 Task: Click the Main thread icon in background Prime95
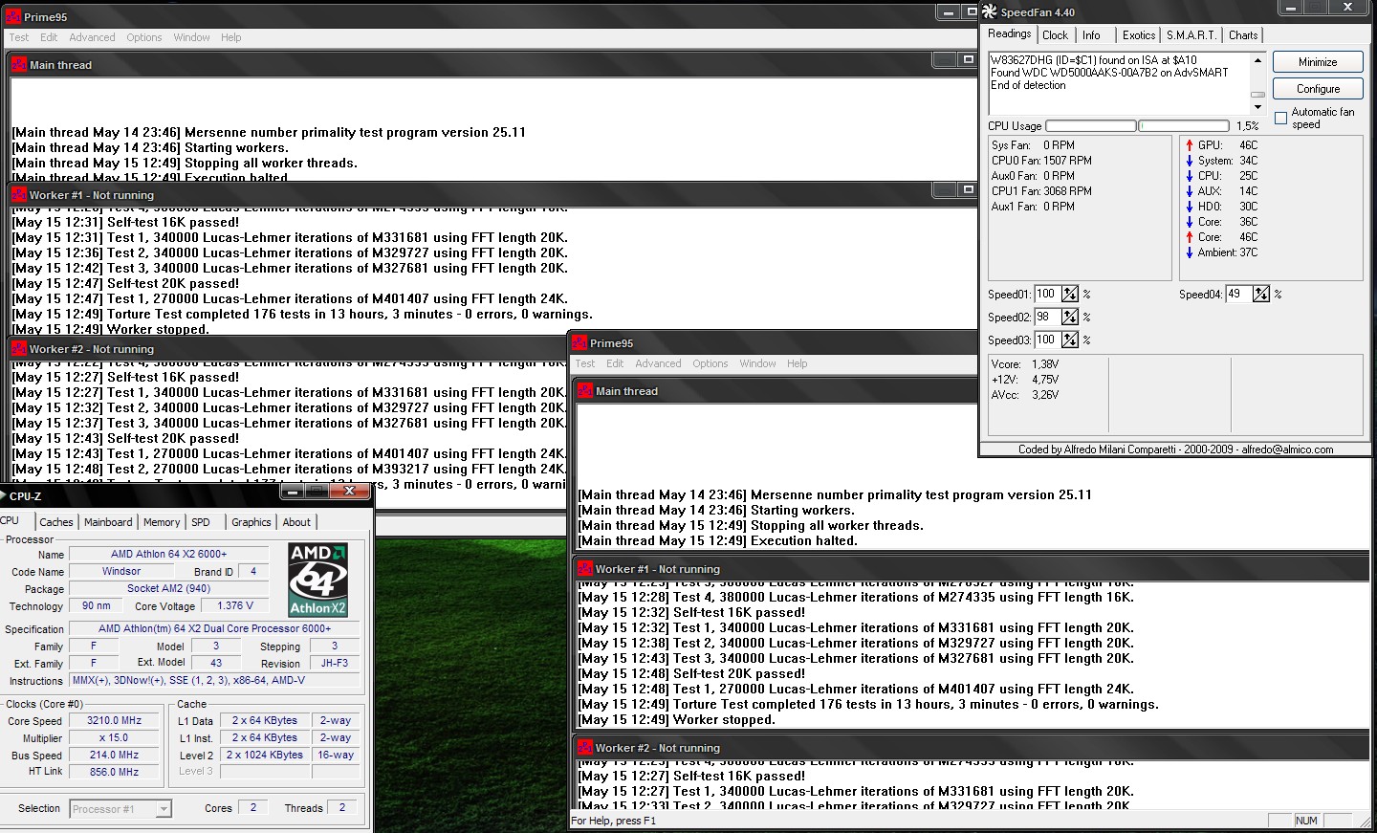pos(19,65)
